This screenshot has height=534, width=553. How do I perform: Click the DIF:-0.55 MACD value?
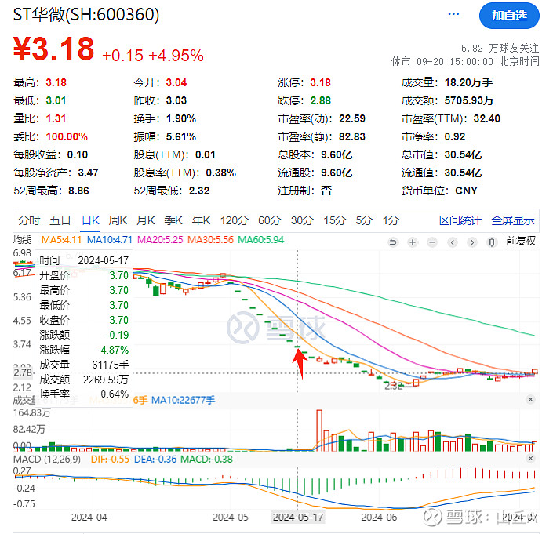tap(110, 460)
